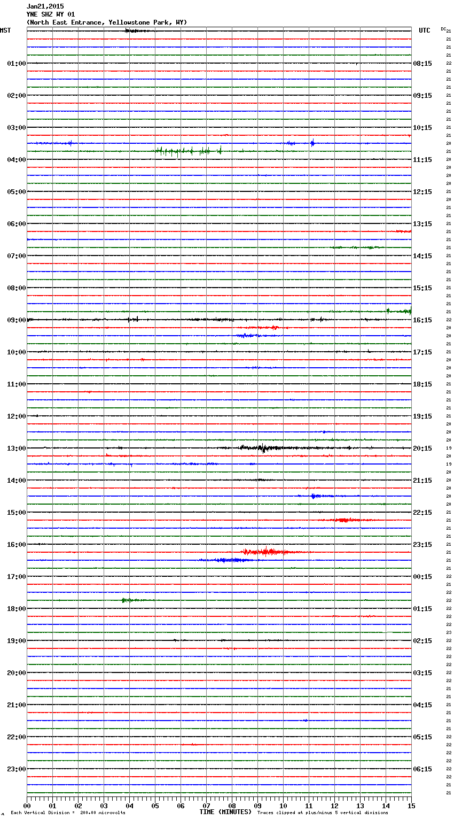Image resolution: width=454 pixels, height=820 pixels.
Task: Click the 05:00 MST time label
Action: point(17,192)
